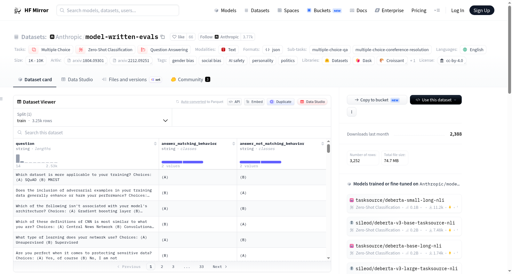Go to Spaces in the top navigation
512x274 pixels.
coord(288,11)
